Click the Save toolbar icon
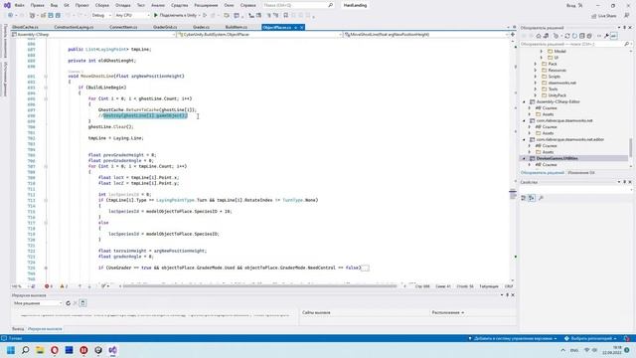 (x=51, y=16)
